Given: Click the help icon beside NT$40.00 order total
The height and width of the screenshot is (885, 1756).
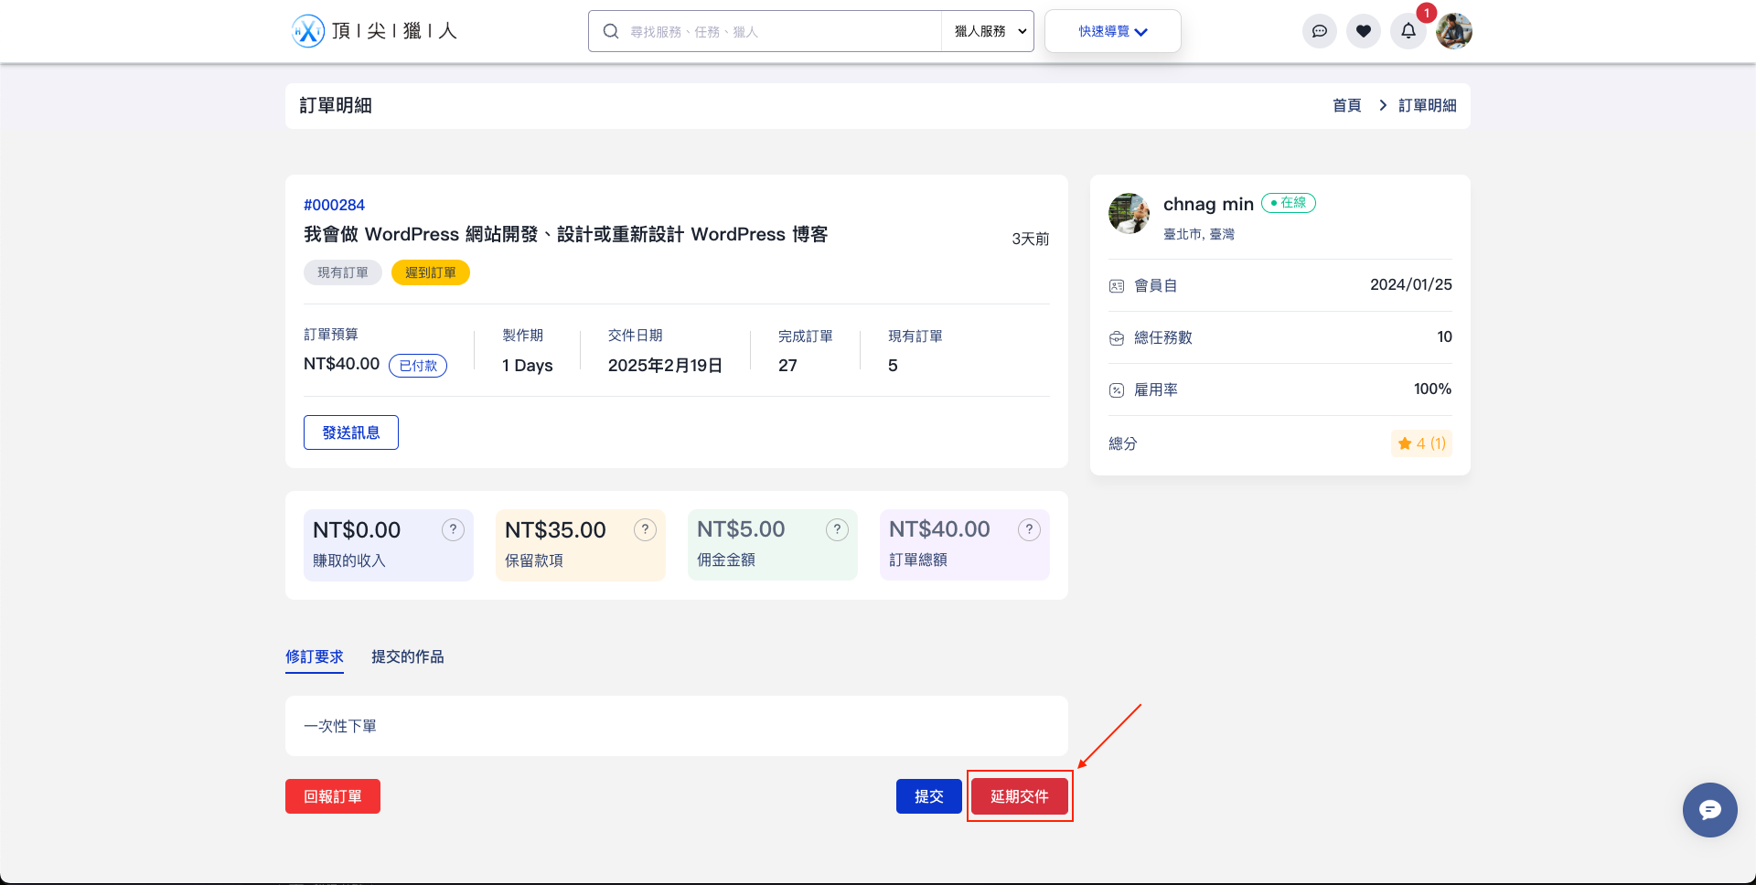Looking at the screenshot, I should coord(1029,530).
